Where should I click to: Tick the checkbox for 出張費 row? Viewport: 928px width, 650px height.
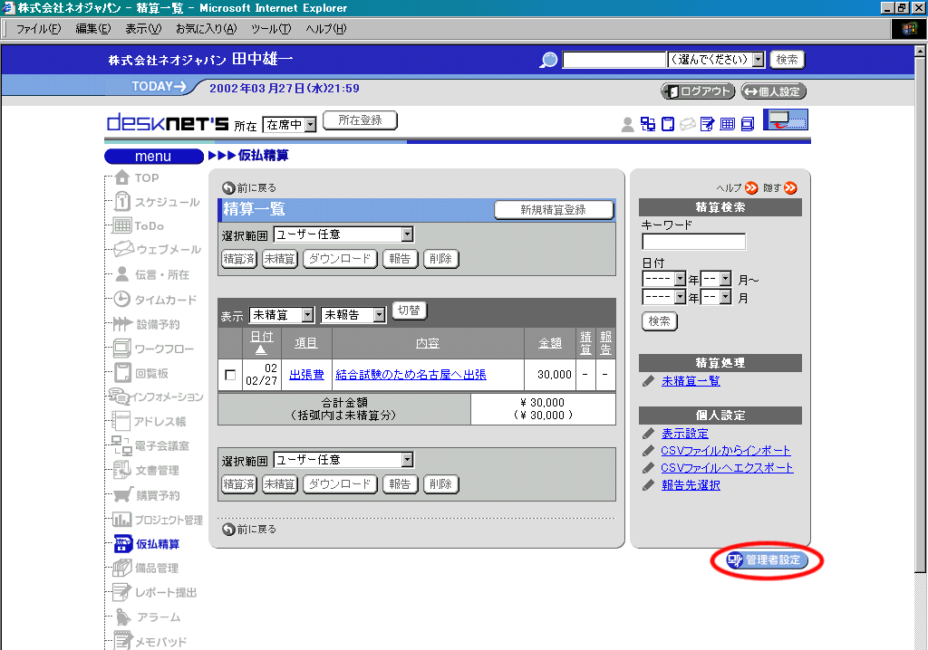tap(230, 375)
